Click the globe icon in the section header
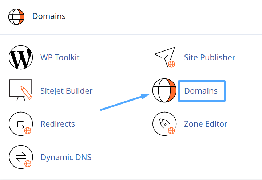The width and height of the screenshot is (262, 180). (16, 16)
